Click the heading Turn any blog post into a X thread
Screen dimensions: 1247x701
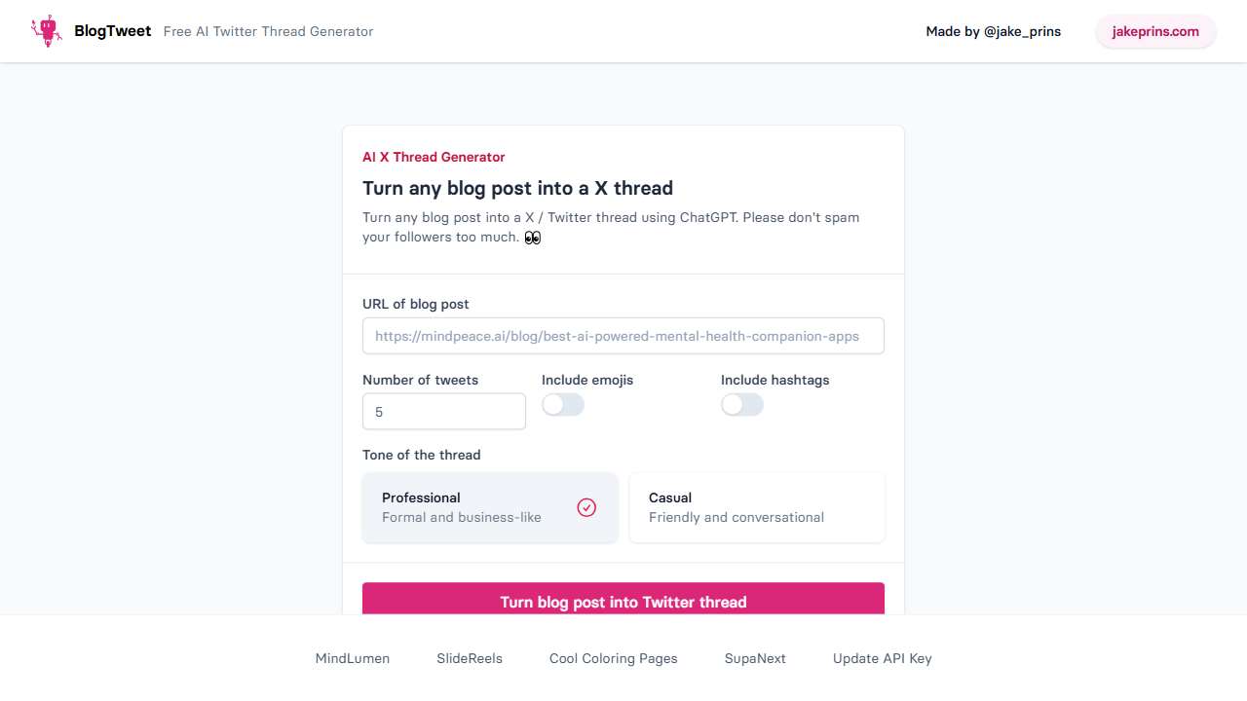coord(517,188)
